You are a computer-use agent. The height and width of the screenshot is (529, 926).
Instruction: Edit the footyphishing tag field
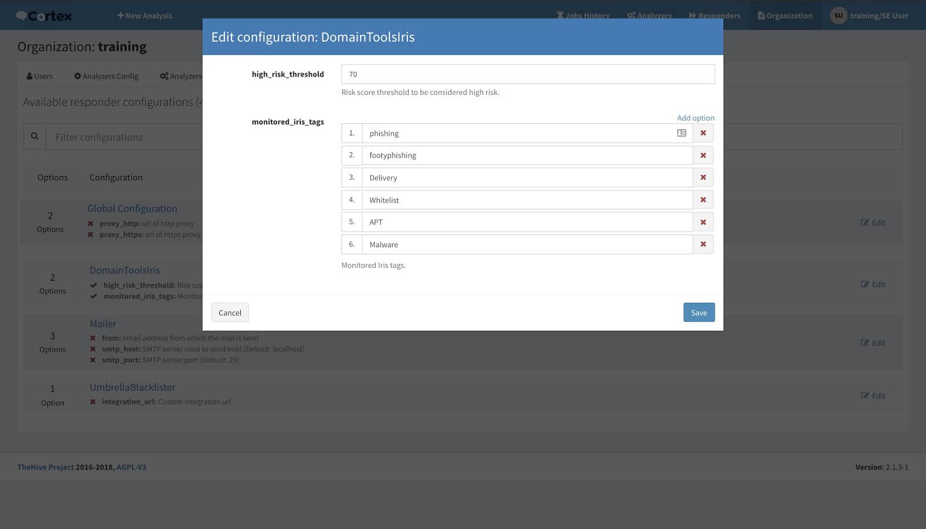click(x=527, y=155)
